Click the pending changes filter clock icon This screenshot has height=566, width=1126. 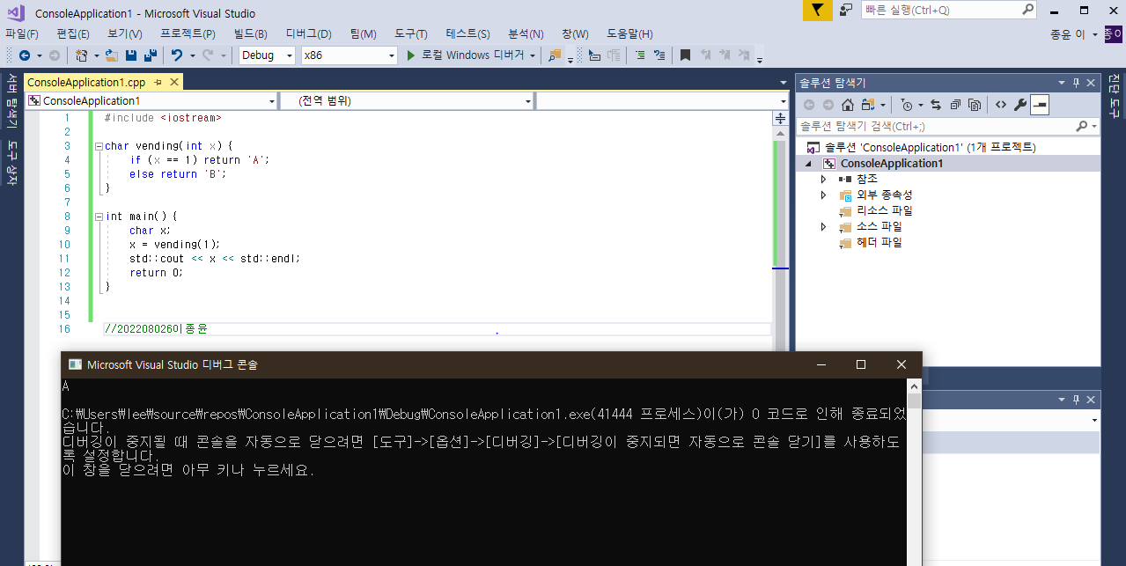pos(907,105)
